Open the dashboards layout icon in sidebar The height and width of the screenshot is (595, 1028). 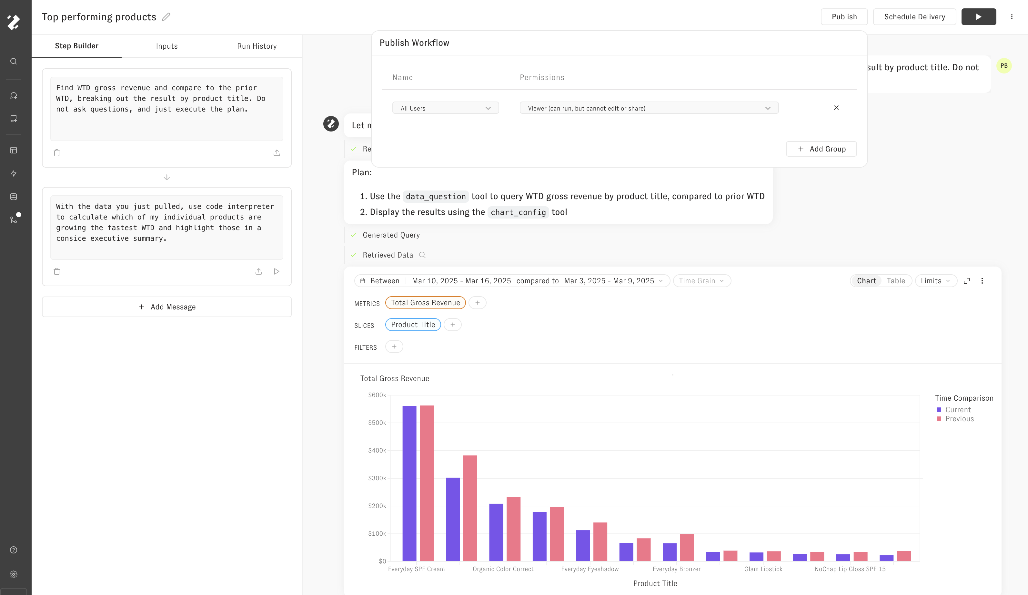point(14,151)
